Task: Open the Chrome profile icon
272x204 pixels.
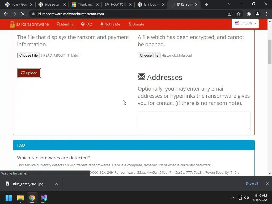Action: click(258, 14)
